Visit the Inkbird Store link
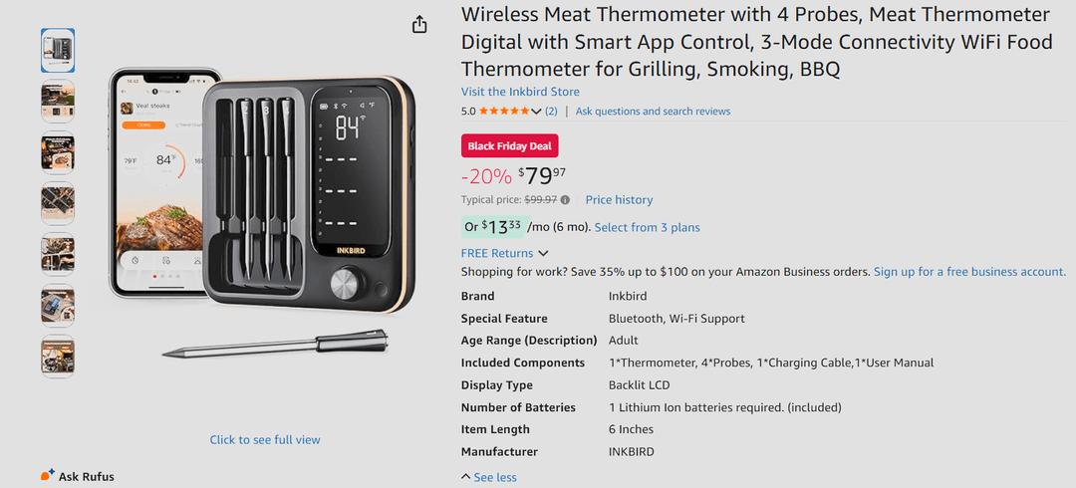Image resolution: width=1076 pixels, height=488 pixels. 520,92
